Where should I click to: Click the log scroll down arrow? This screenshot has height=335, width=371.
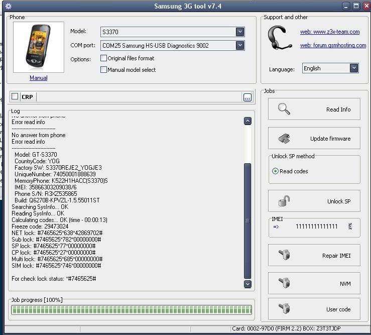(248, 284)
